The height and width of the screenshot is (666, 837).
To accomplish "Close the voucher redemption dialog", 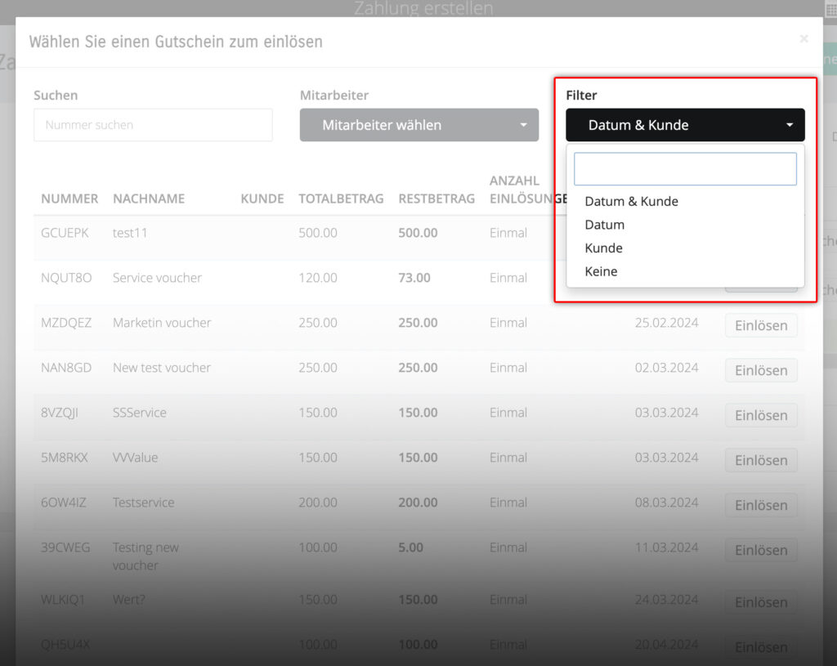I will (803, 38).
